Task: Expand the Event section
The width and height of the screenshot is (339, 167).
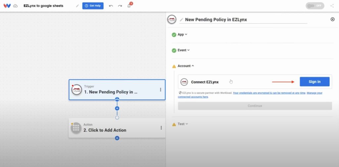Action: pyautogui.click(x=183, y=50)
